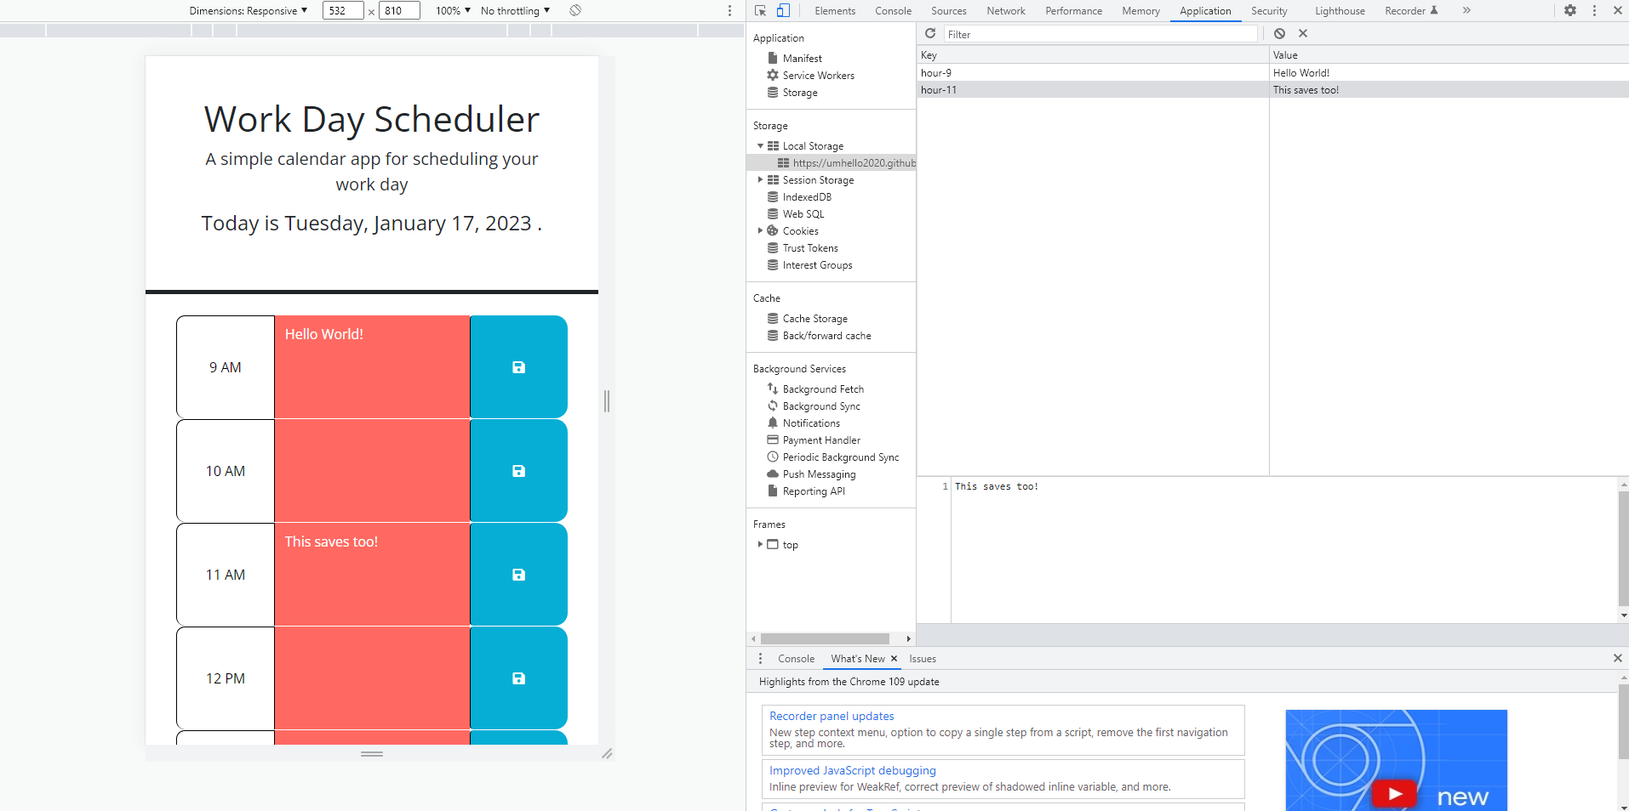1629x811 pixels.
Task: Switch to the Console tab
Action: 893,11
